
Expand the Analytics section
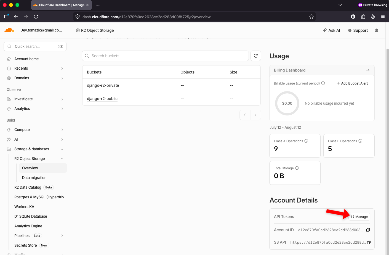point(62,109)
